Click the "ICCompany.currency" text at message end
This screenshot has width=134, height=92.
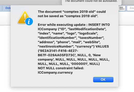click(55, 73)
